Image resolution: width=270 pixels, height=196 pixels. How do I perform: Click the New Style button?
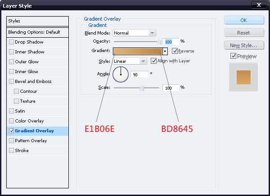pos(244,45)
